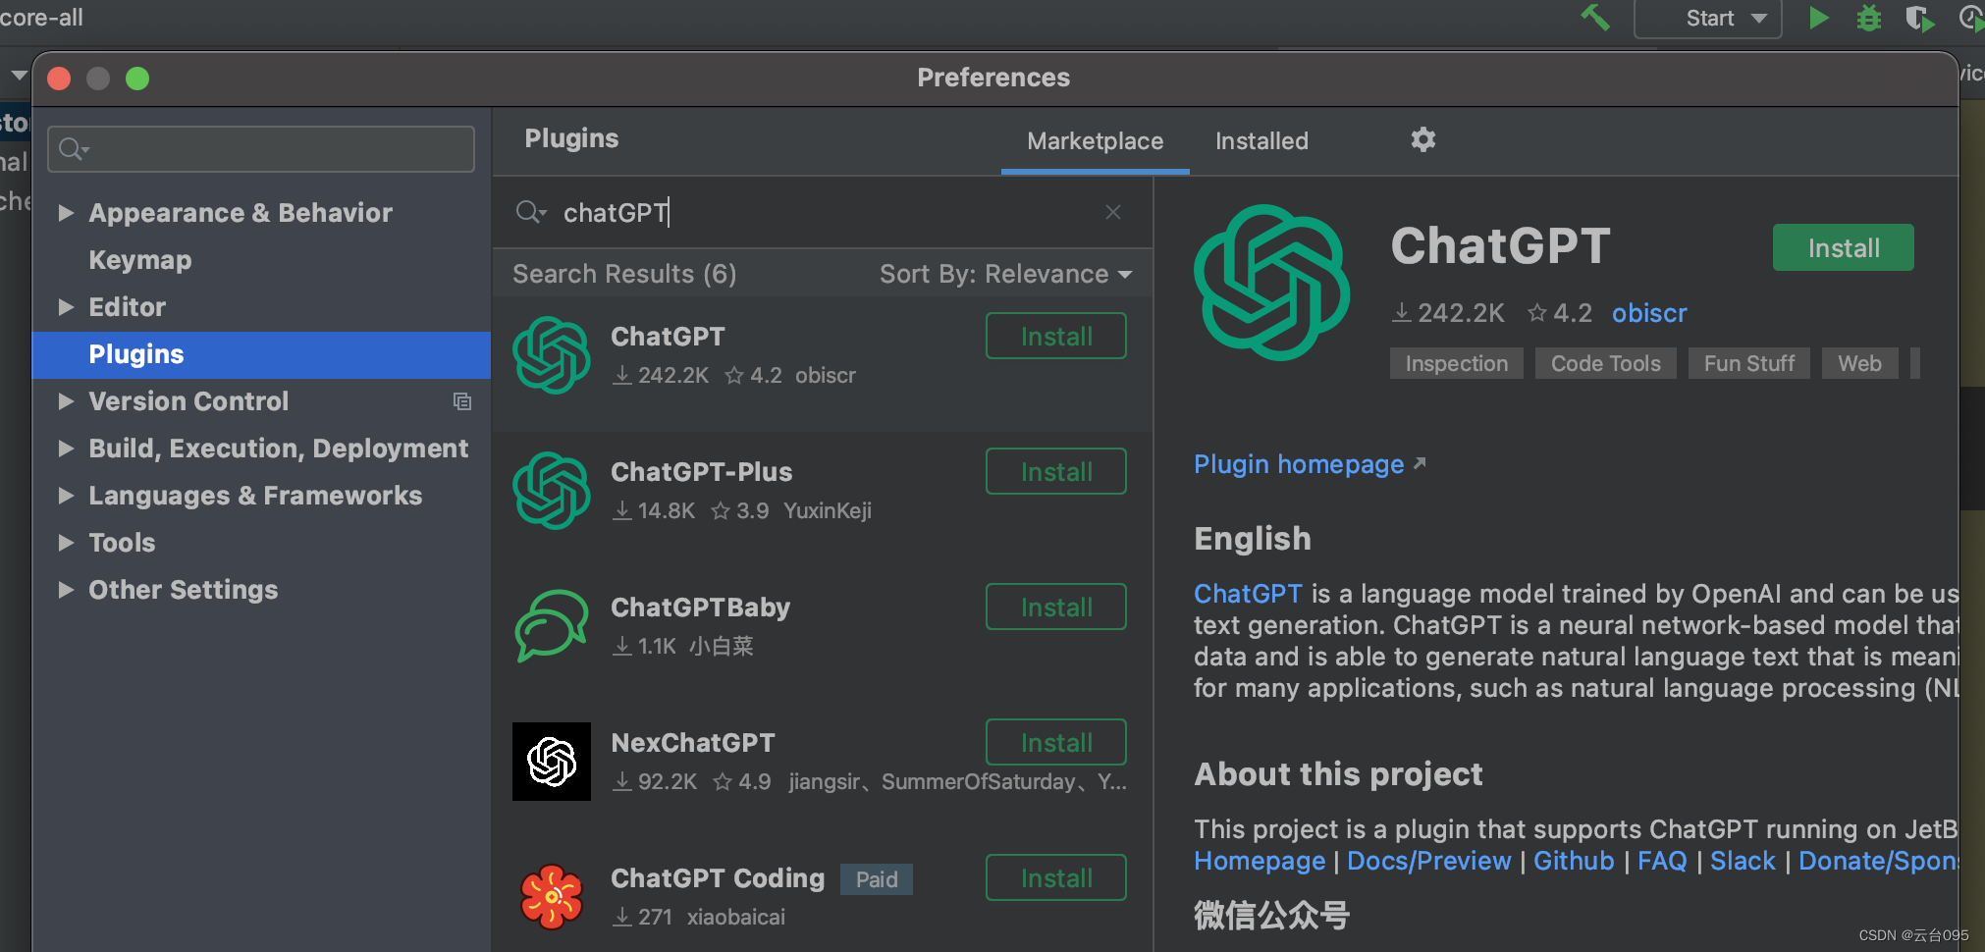Expand Other Settings section
This screenshot has height=952, width=1985.
point(66,590)
